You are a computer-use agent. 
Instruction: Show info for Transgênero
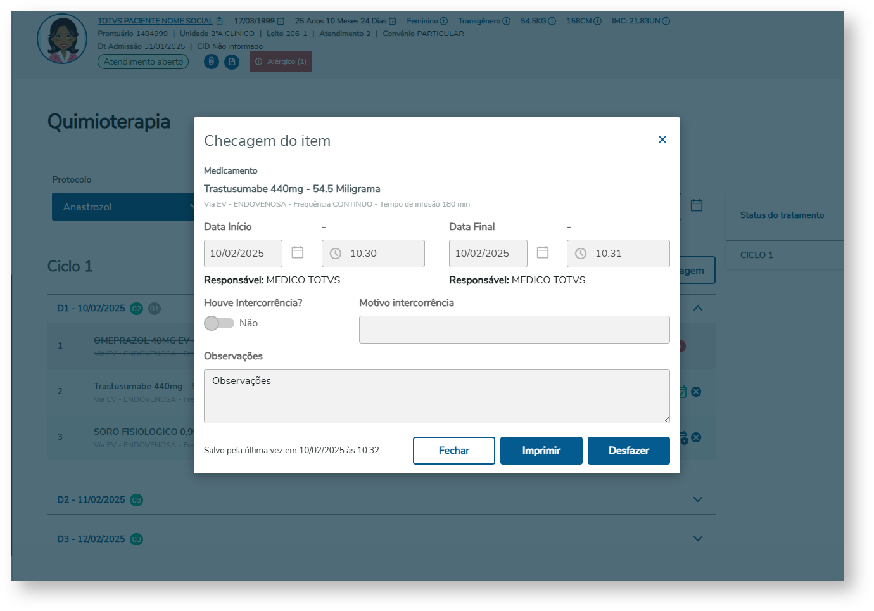[x=506, y=21]
